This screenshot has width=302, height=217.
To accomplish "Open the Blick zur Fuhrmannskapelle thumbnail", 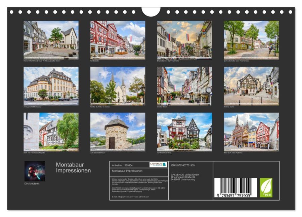I will [51, 132].
